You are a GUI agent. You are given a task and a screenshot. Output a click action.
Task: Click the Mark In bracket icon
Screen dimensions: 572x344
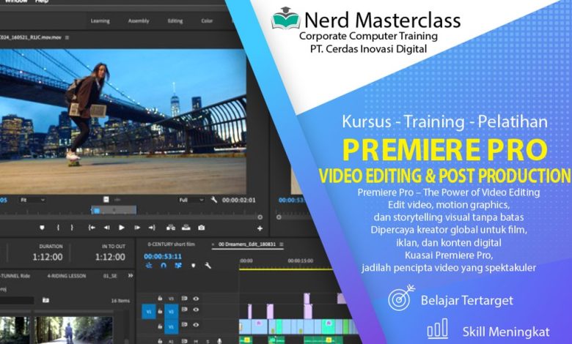pos(59,228)
